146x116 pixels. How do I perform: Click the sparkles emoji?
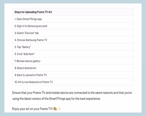click(x=59, y=109)
